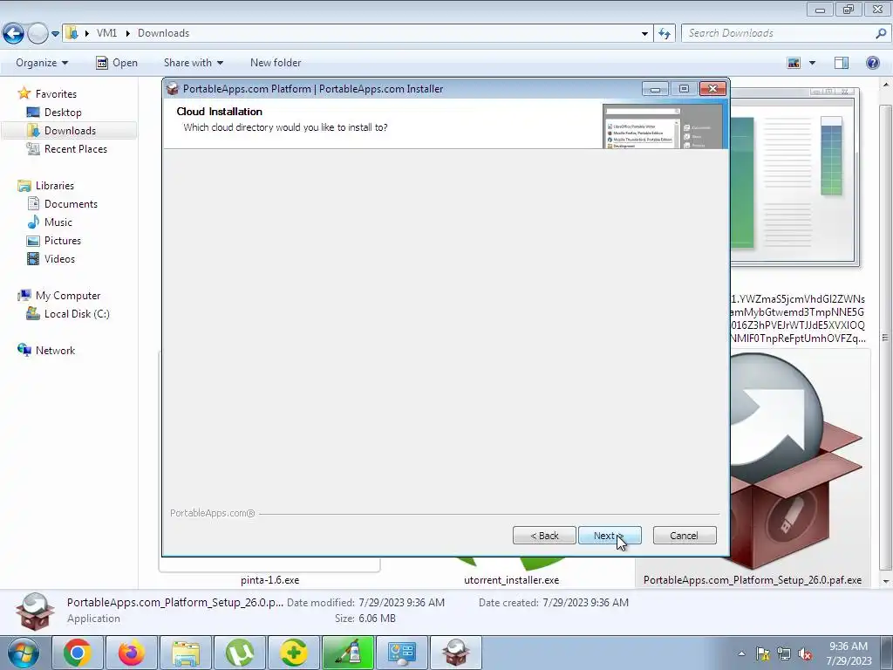Select the PortableApps.com_Platform_Setup_26.0.paf.exe file
The width and height of the screenshot is (893, 670).
753,580
